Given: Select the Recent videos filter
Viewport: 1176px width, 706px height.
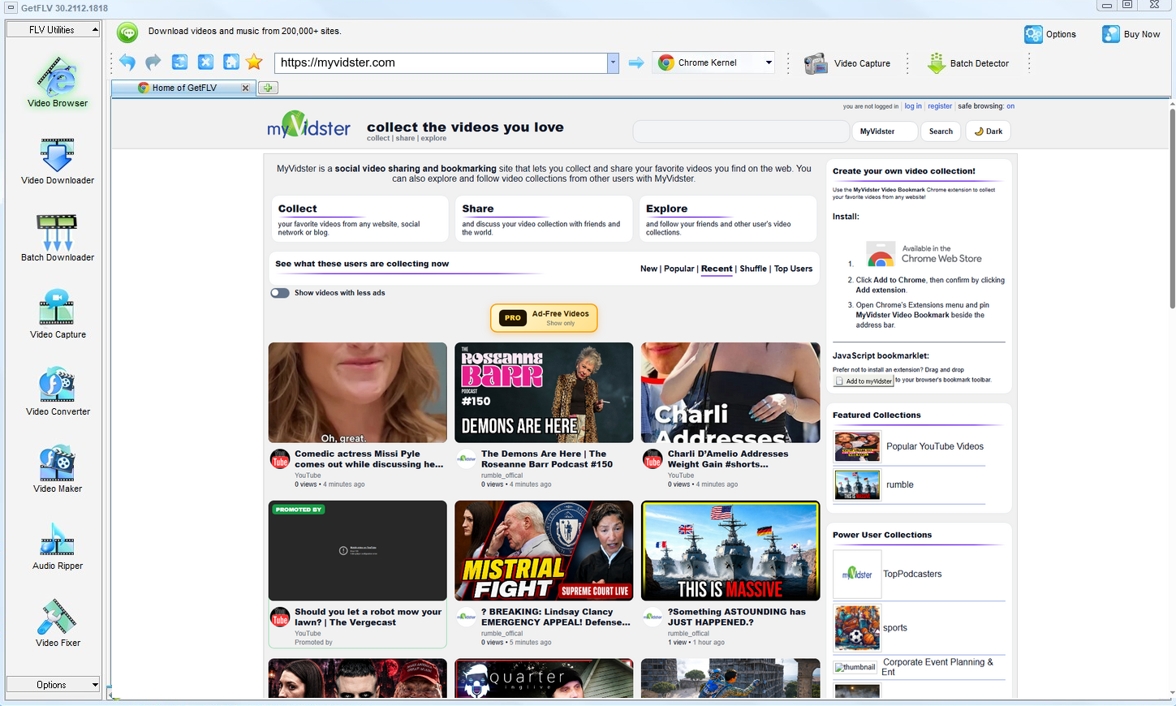Looking at the screenshot, I should tap(717, 269).
